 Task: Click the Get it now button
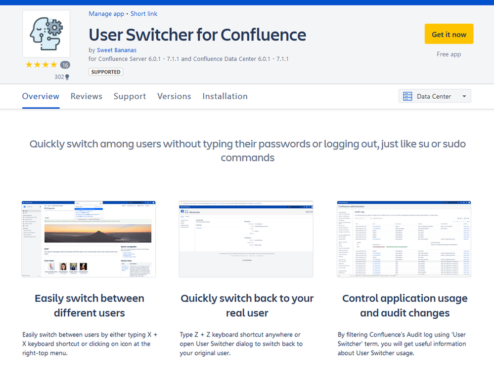pyautogui.click(x=449, y=34)
